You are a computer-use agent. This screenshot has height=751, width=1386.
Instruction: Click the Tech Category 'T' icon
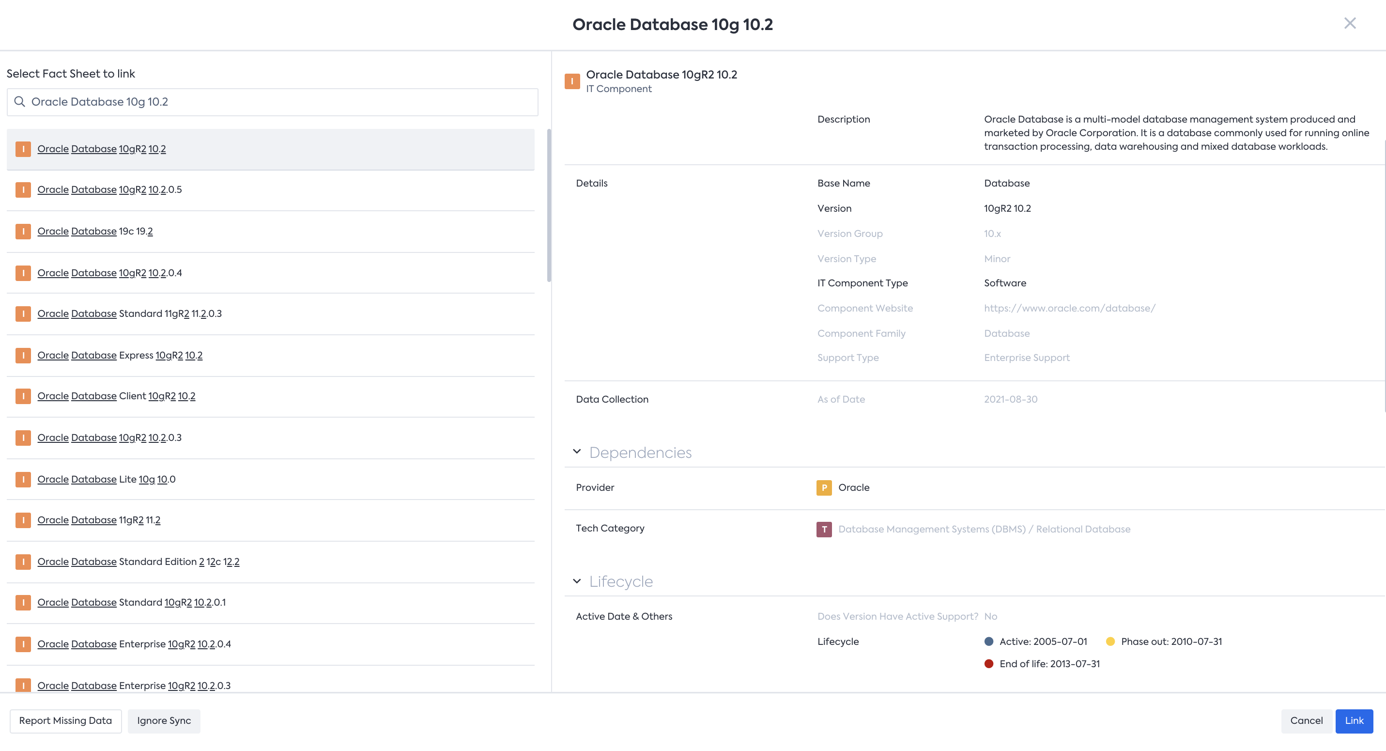(824, 529)
